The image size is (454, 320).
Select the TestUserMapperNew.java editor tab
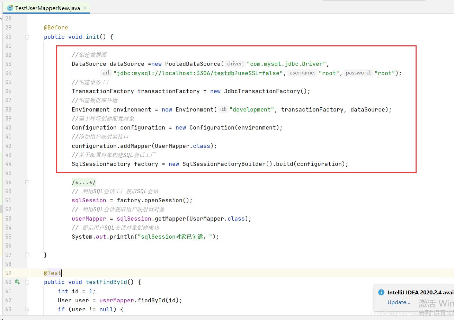tap(47, 8)
